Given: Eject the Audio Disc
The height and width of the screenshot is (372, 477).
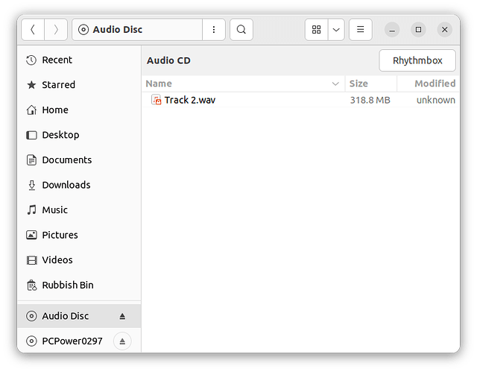Looking at the screenshot, I should click(x=122, y=316).
